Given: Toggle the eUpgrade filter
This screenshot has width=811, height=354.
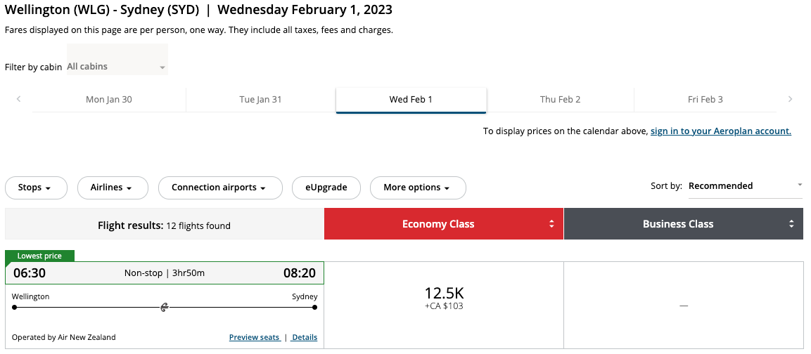Looking at the screenshot, I should point(326,188).
